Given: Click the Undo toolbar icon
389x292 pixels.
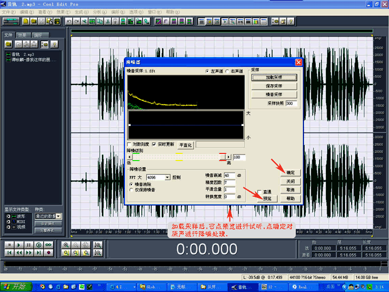Looking at the screenshot, I should pos(69,21).
